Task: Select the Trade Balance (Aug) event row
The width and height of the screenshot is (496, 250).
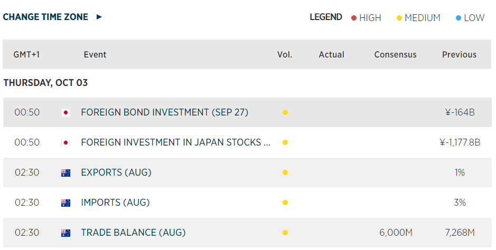Action: click(133, 233)
